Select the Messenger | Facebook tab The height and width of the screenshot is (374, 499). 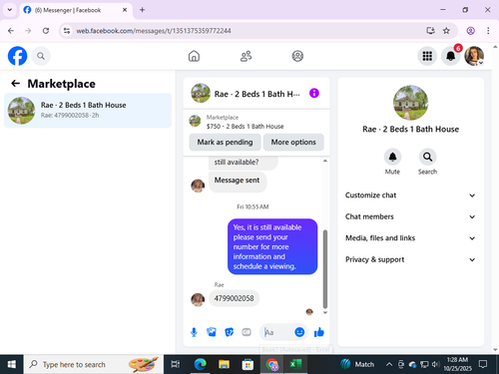[76, 10]
